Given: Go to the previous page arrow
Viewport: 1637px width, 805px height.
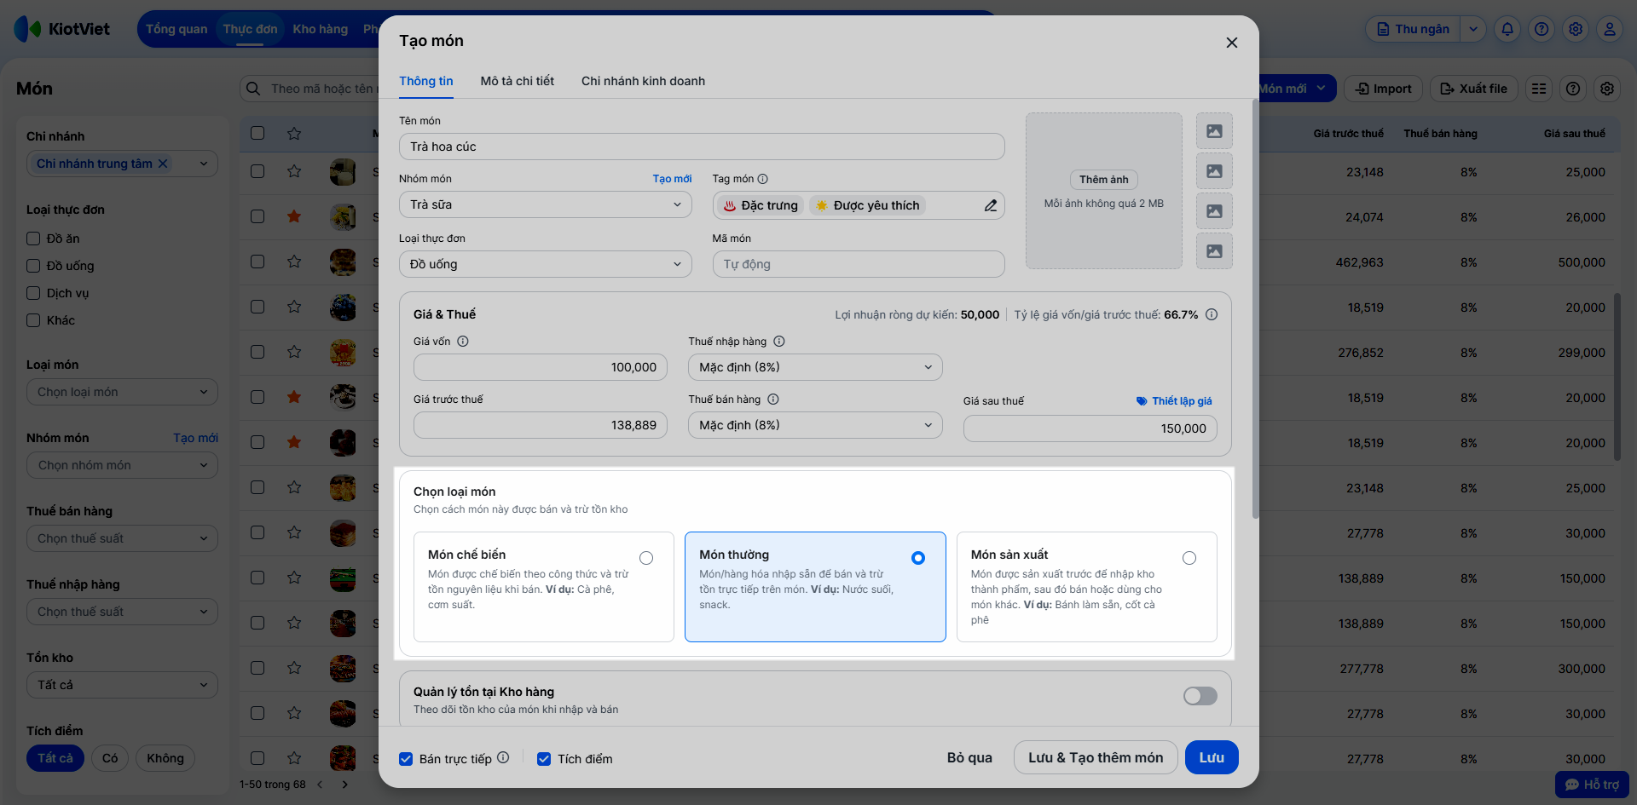Looking at the screenshot, I should (320, 785).
